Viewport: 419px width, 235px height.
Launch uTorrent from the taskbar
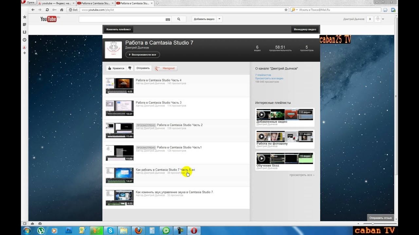[41, 230]
